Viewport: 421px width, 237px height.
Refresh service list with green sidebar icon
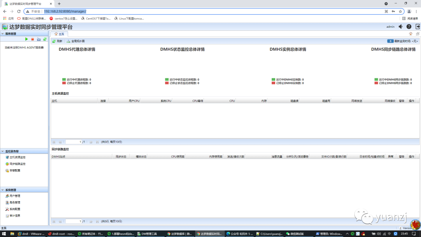coord(45,39)
